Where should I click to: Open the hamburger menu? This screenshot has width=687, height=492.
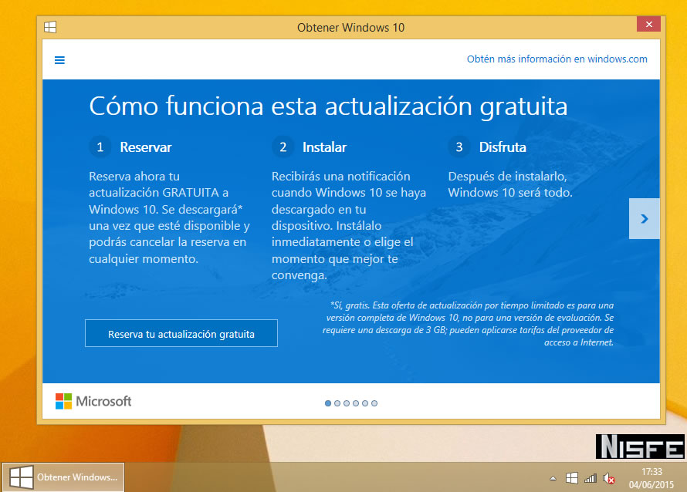[59, 60]
